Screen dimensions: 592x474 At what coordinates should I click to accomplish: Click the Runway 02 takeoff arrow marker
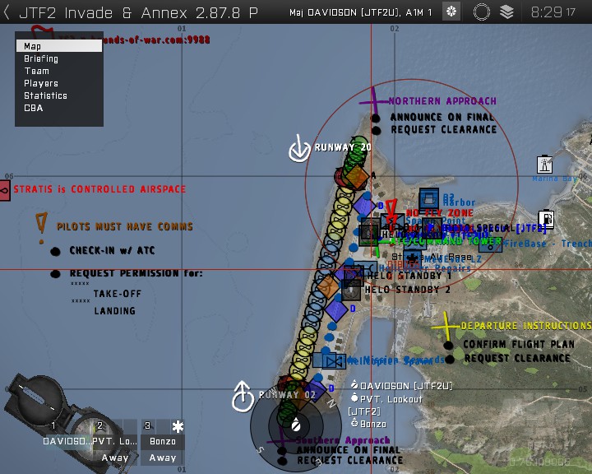(243, 397)
